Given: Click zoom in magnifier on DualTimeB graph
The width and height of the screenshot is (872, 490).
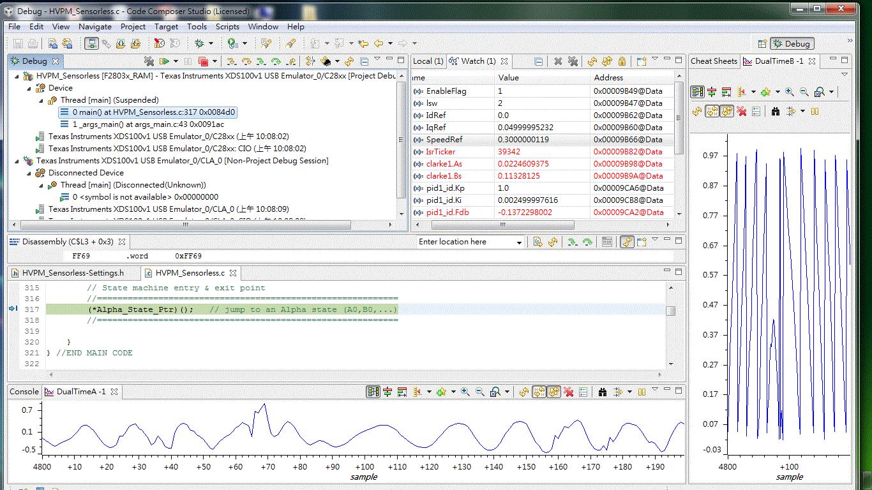Looking at the screenshot, I should click(x=790, y=92).
